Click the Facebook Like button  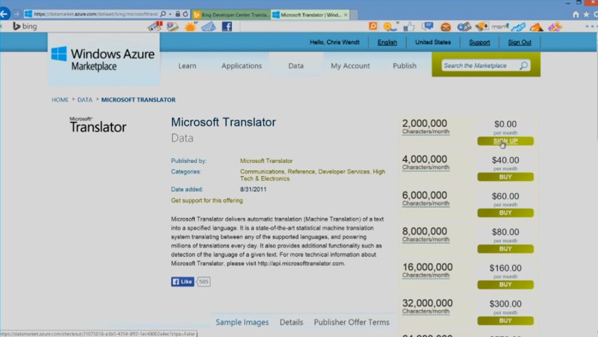point(182,282)
